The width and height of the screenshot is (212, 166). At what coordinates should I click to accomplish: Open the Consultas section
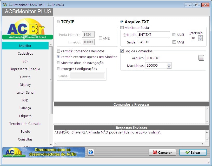(x=25, y=139)
